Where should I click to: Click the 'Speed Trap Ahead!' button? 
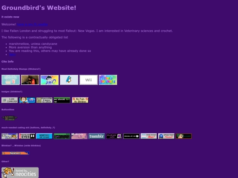pyautogui.click(x=166, y=136)
